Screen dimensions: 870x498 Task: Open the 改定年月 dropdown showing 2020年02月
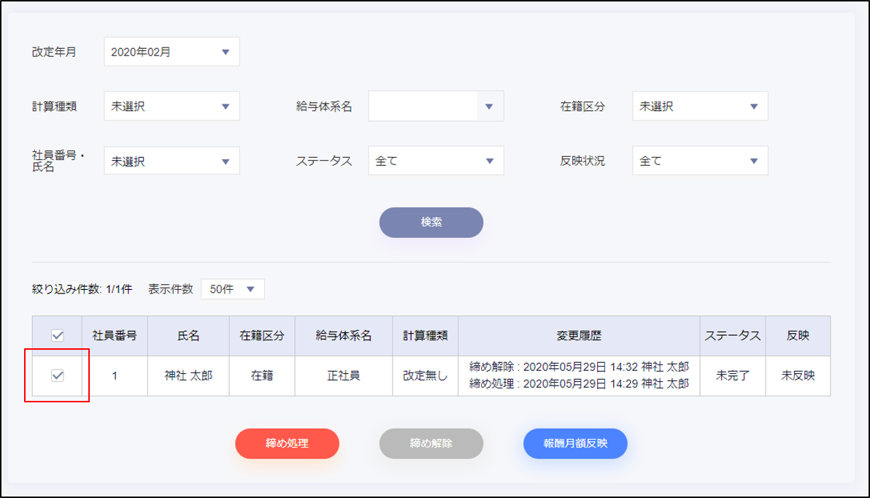pos(172,52)
